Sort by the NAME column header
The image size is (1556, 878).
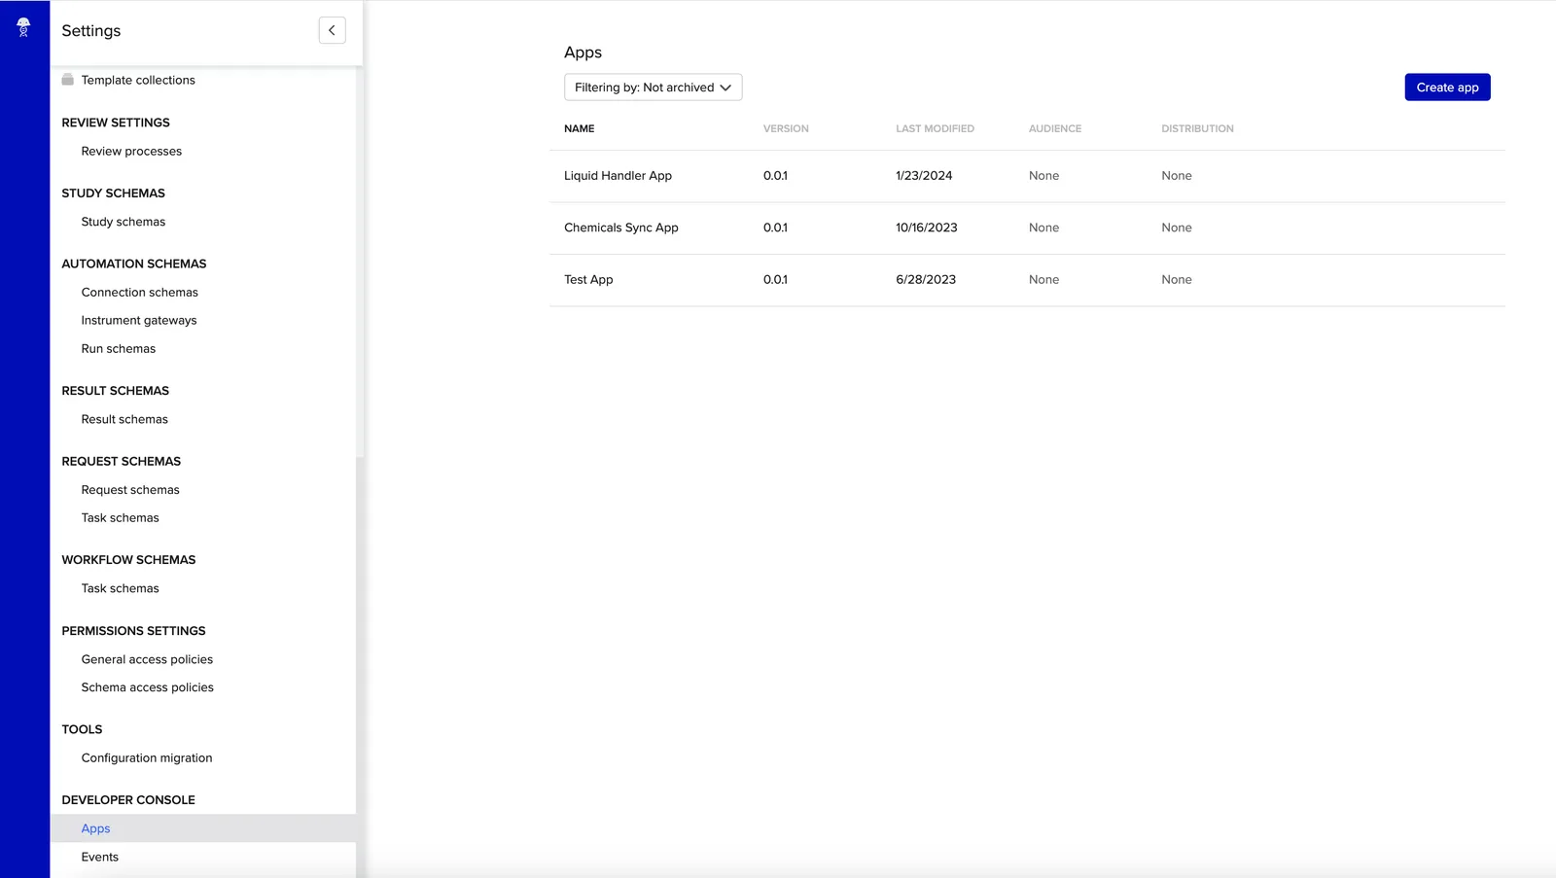pos(580,128)
